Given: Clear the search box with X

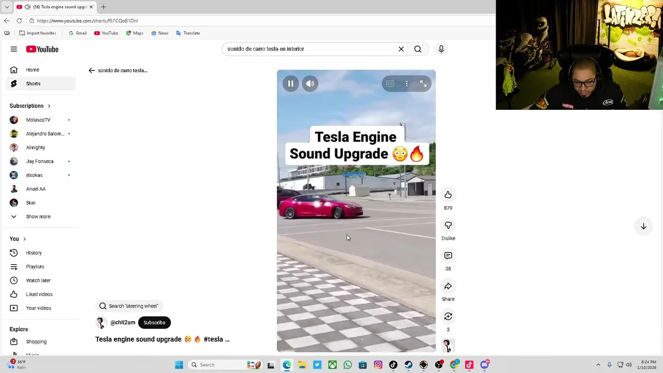Looking at the screenshot, I should coord(401,49).
